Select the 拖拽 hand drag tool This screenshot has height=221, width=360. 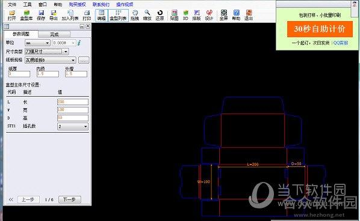135,15
